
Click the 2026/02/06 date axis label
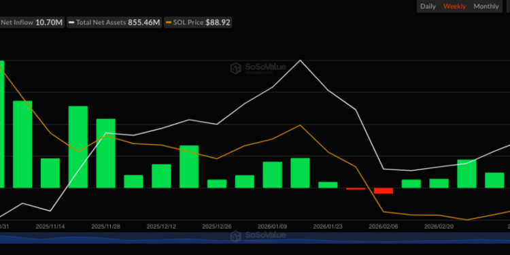[383, 226]
